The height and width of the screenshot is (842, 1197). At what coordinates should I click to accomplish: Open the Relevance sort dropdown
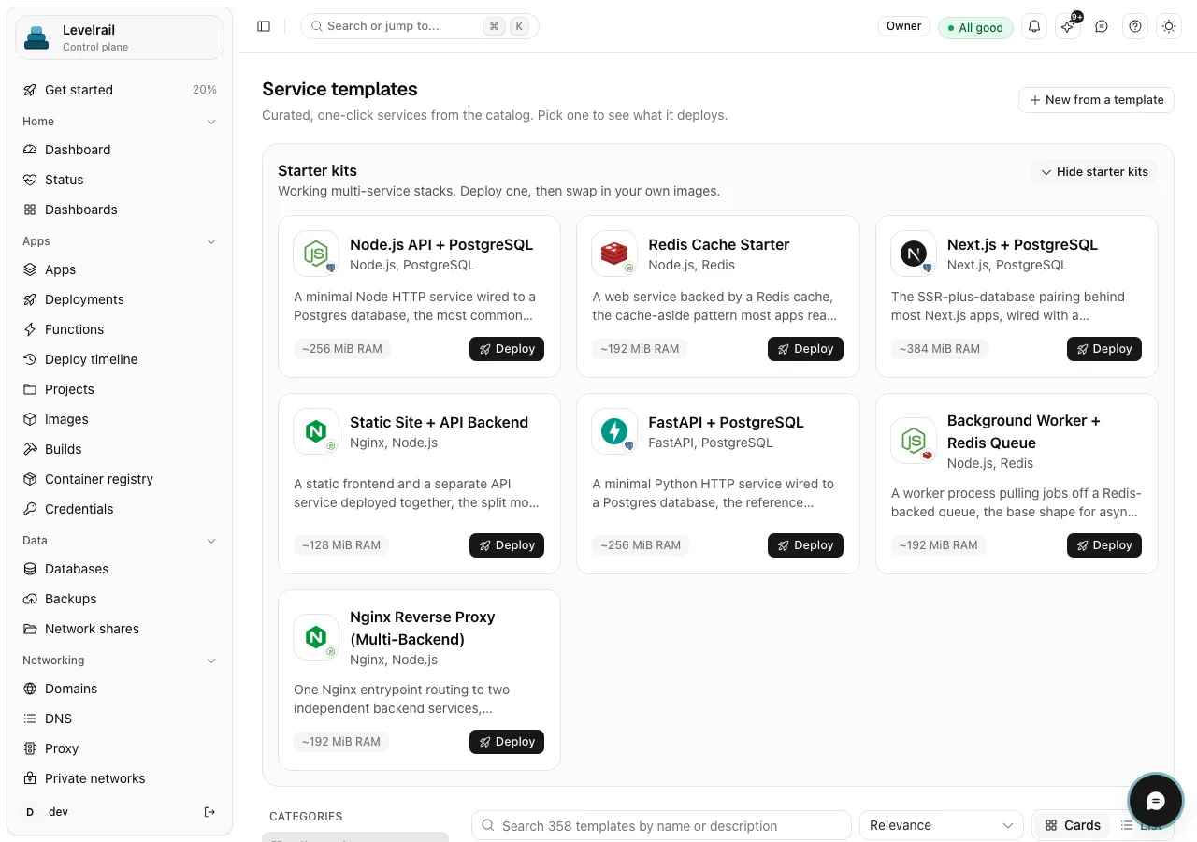pyautogui.click(x=942, y=825)
